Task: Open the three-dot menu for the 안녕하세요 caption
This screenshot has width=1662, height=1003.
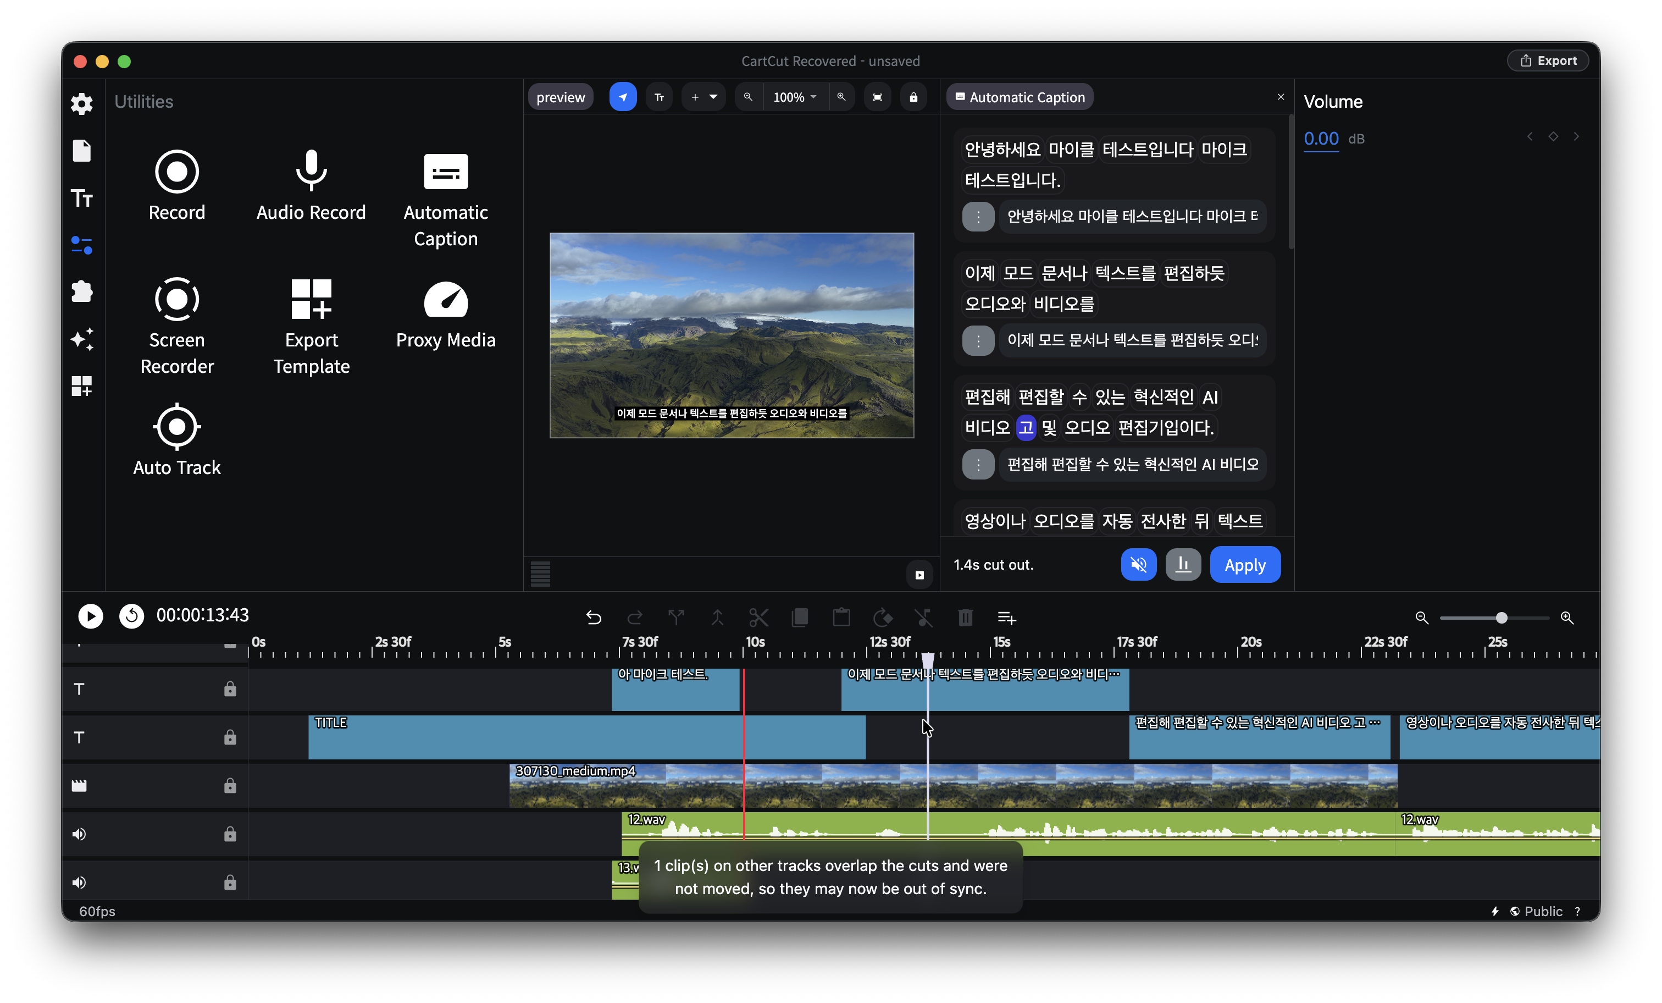Action: [978, 217]
